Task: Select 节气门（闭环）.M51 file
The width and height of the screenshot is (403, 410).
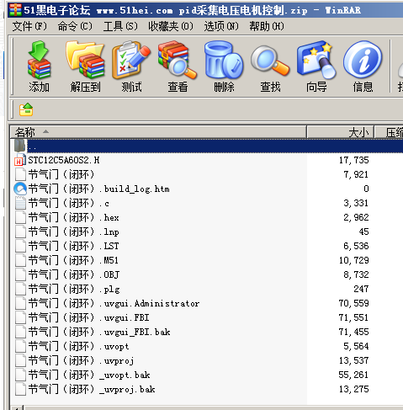Action: tap(73, 260)
